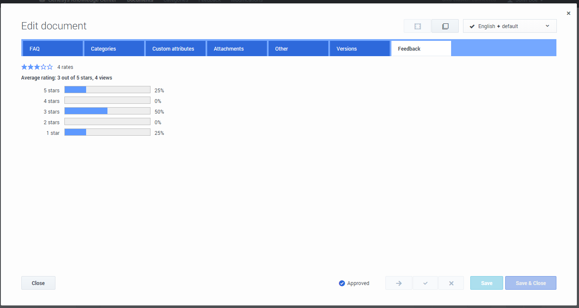579x308 pixels.
Task: Click the right arrow workflow button
Action: [x=399, y=283]
